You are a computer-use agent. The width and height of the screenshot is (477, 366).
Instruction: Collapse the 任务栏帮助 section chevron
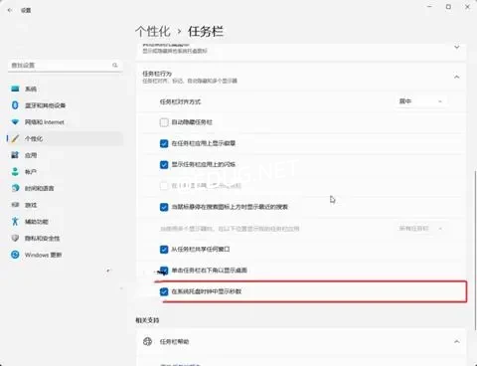[457, 341]
